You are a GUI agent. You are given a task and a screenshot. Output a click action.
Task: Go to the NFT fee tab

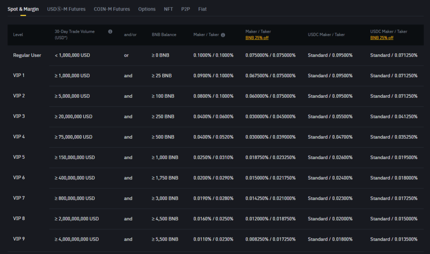(168, 9)
